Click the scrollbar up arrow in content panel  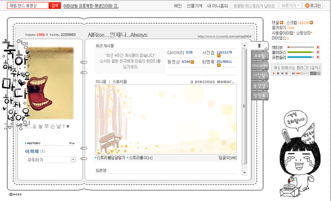tap(244, 45)
